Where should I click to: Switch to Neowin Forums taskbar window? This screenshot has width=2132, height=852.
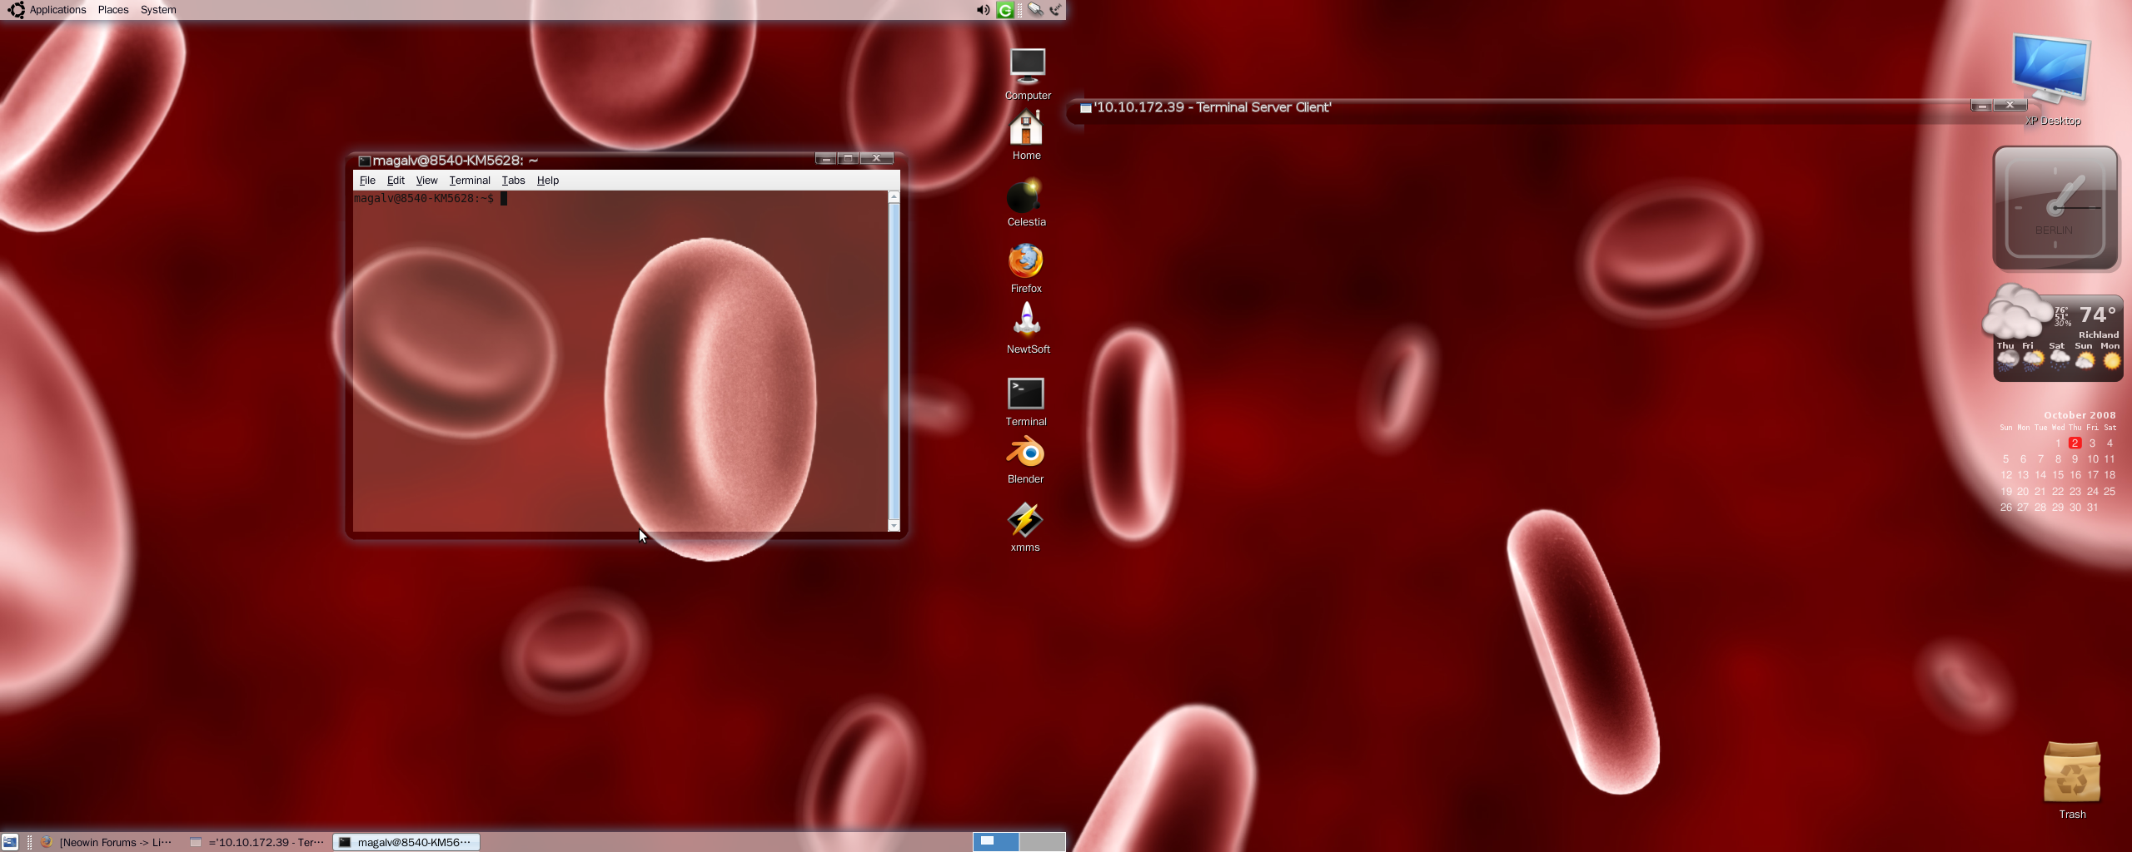(x=107, y=842)
